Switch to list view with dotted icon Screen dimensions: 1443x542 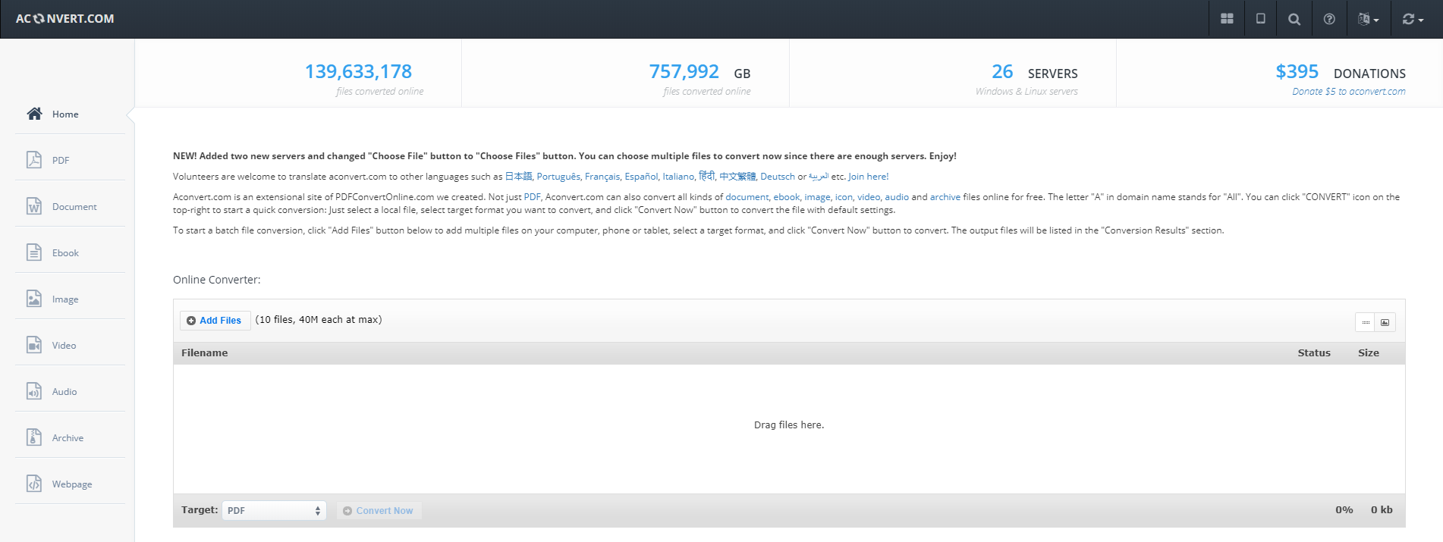click(1366, 322)
